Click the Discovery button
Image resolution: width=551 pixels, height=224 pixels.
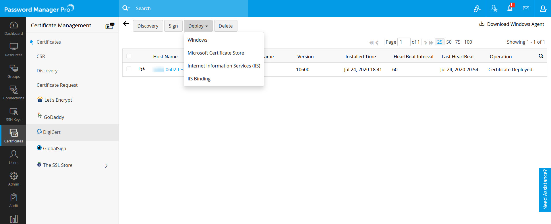coord(148,26)
